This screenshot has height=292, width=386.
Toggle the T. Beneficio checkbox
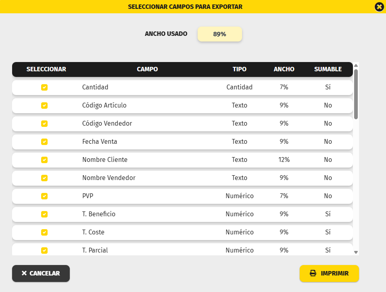click(x=44, y=214)
